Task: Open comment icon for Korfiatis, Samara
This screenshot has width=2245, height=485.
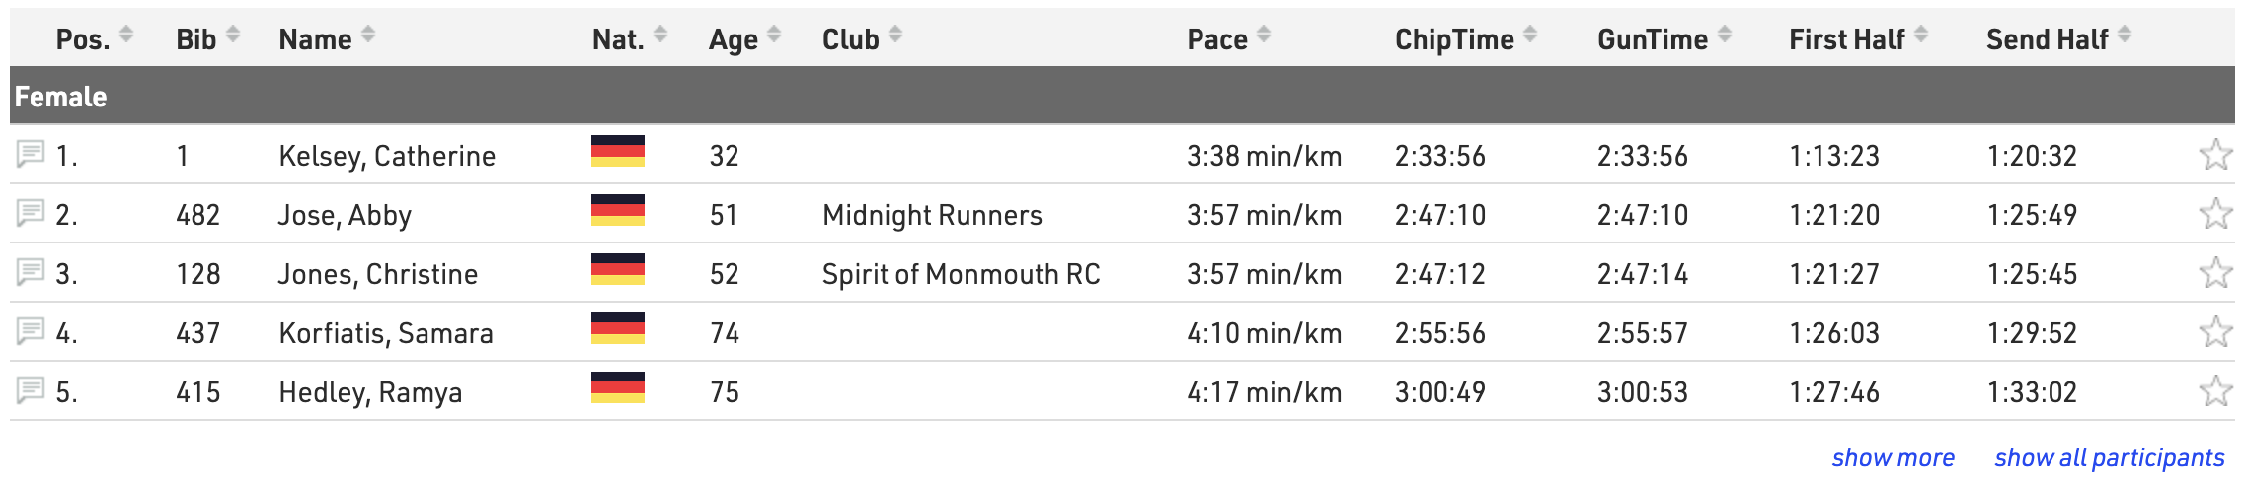Action: [31, 331]
